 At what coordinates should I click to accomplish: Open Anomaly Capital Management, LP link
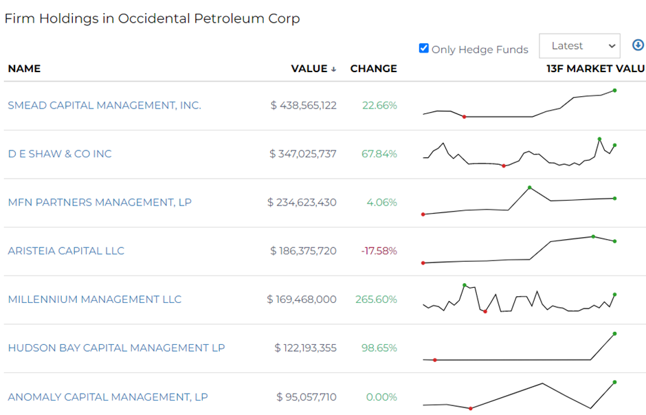tap(108, 397)
